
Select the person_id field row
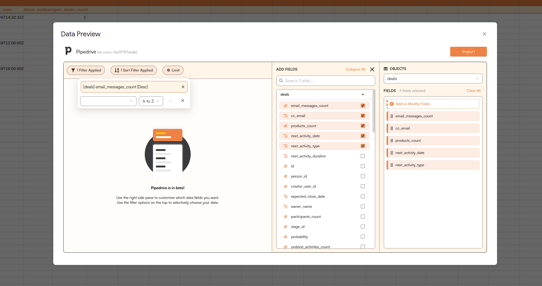click(x=324, y=176)
